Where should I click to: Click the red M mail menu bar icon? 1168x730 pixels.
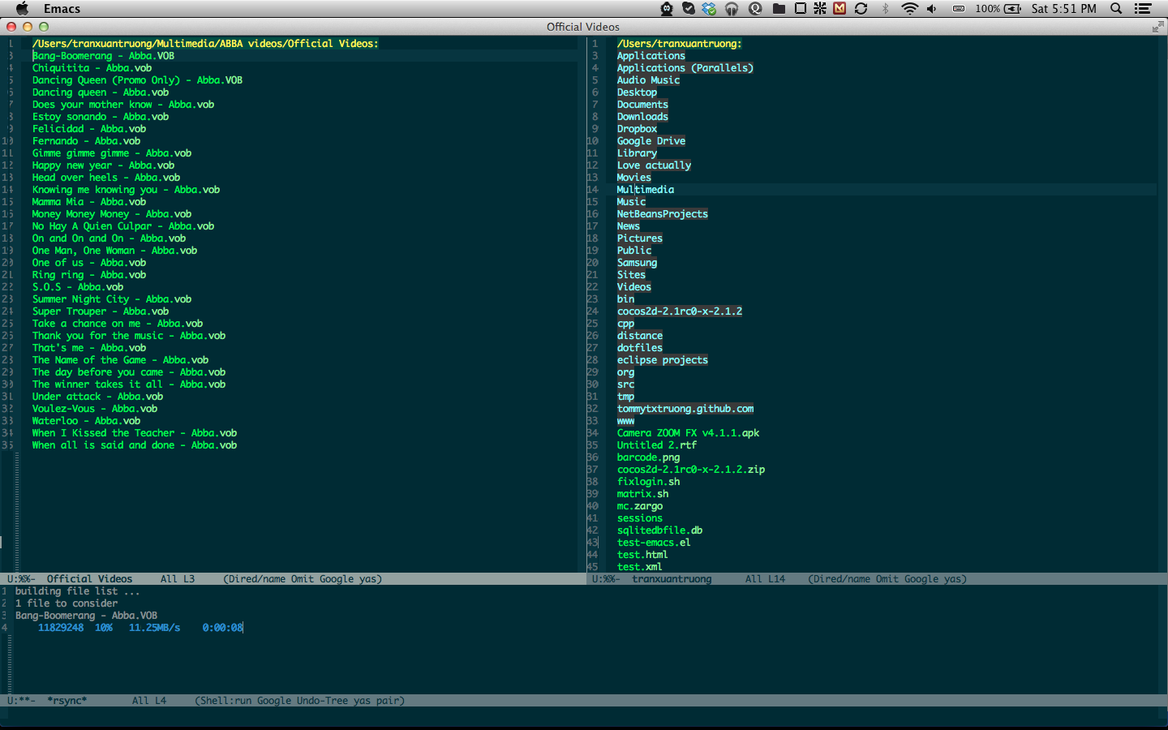839,8
